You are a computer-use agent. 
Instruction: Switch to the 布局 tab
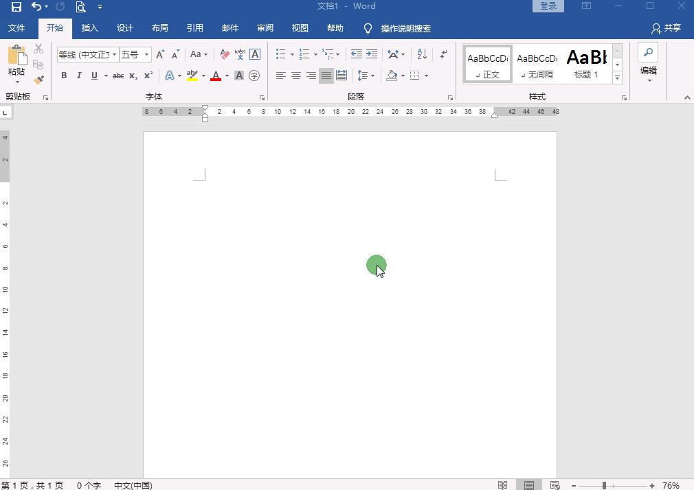160,28
